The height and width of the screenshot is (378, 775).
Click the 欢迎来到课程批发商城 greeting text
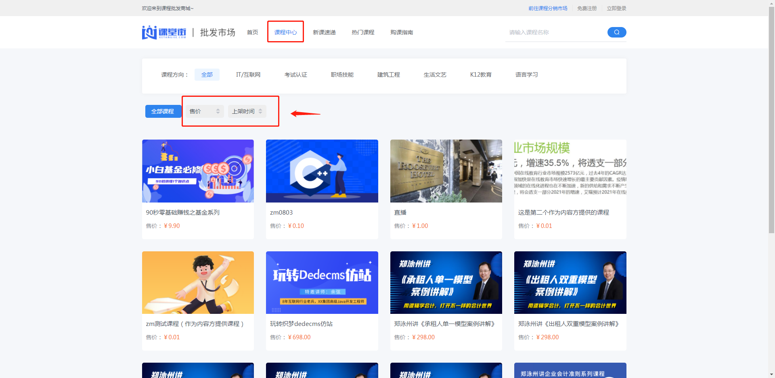(x=168, y=8)
